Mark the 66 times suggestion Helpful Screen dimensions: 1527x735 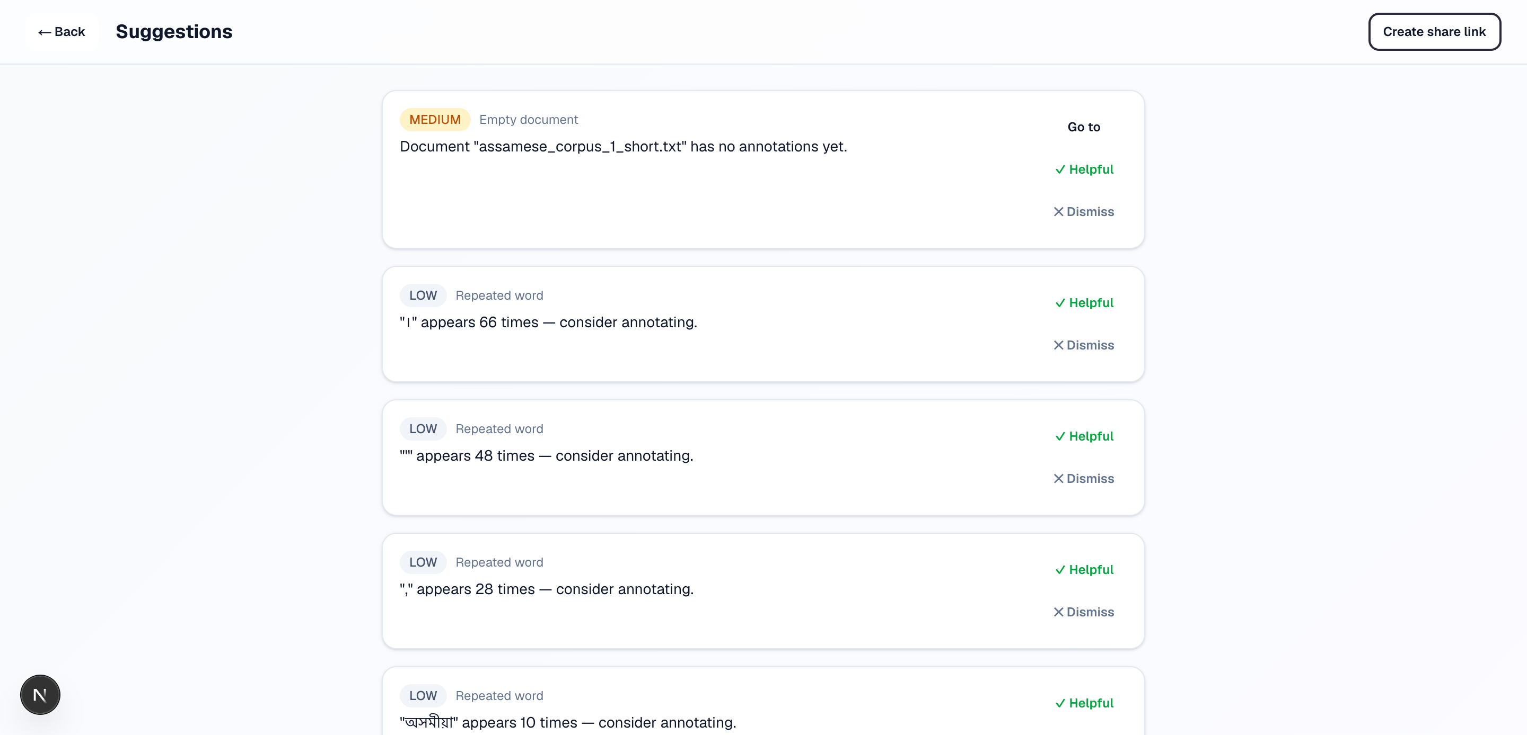tap(1084, 303)
